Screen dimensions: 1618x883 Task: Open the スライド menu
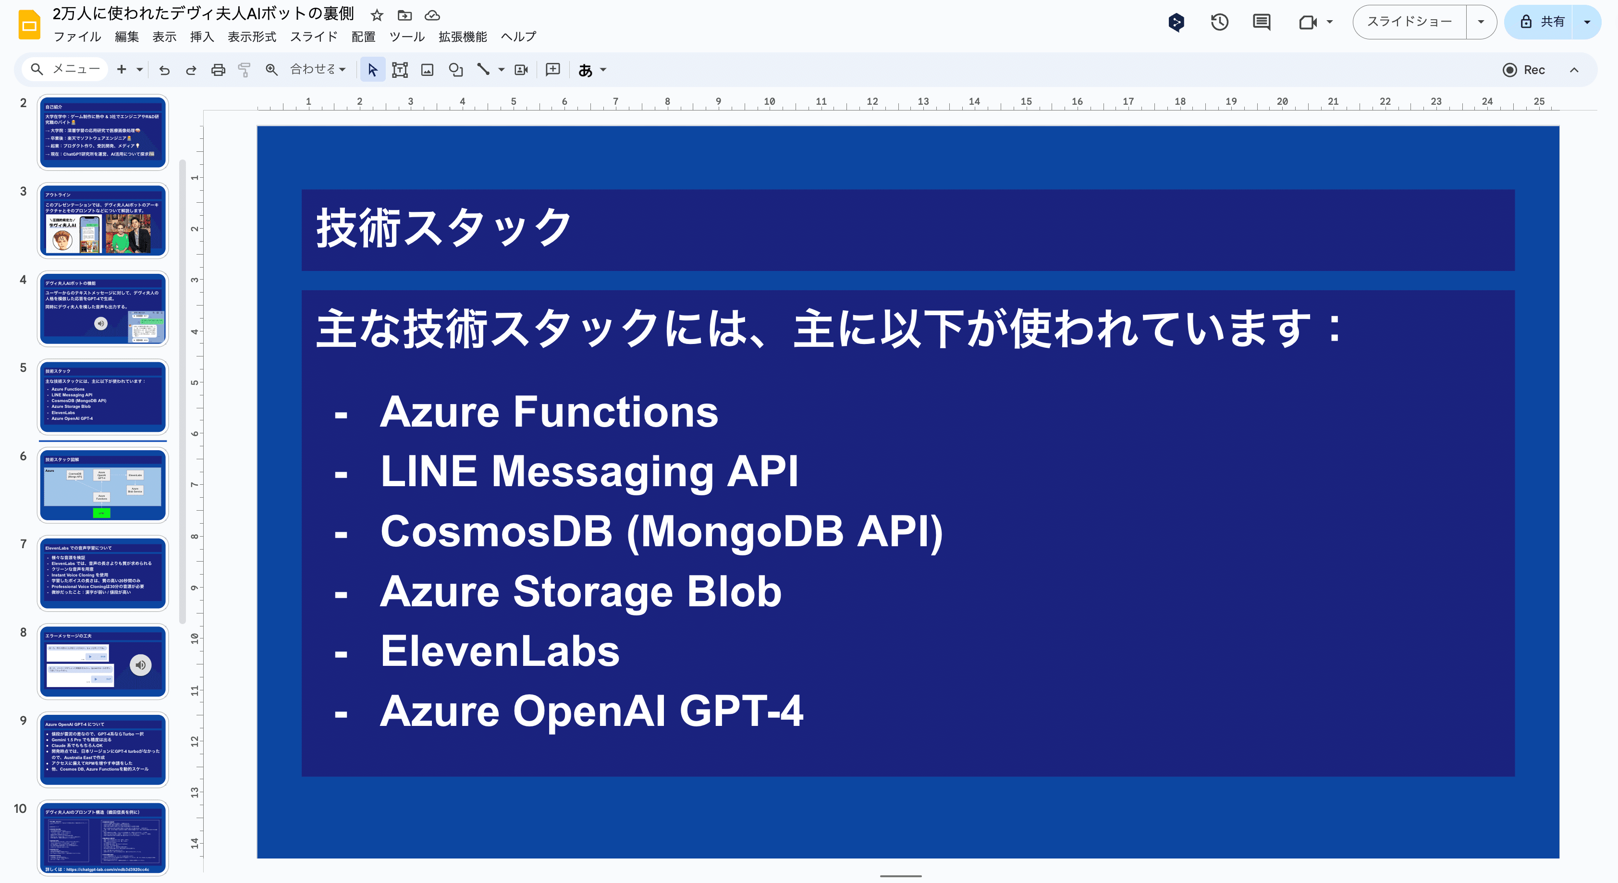tap(313, 37)
